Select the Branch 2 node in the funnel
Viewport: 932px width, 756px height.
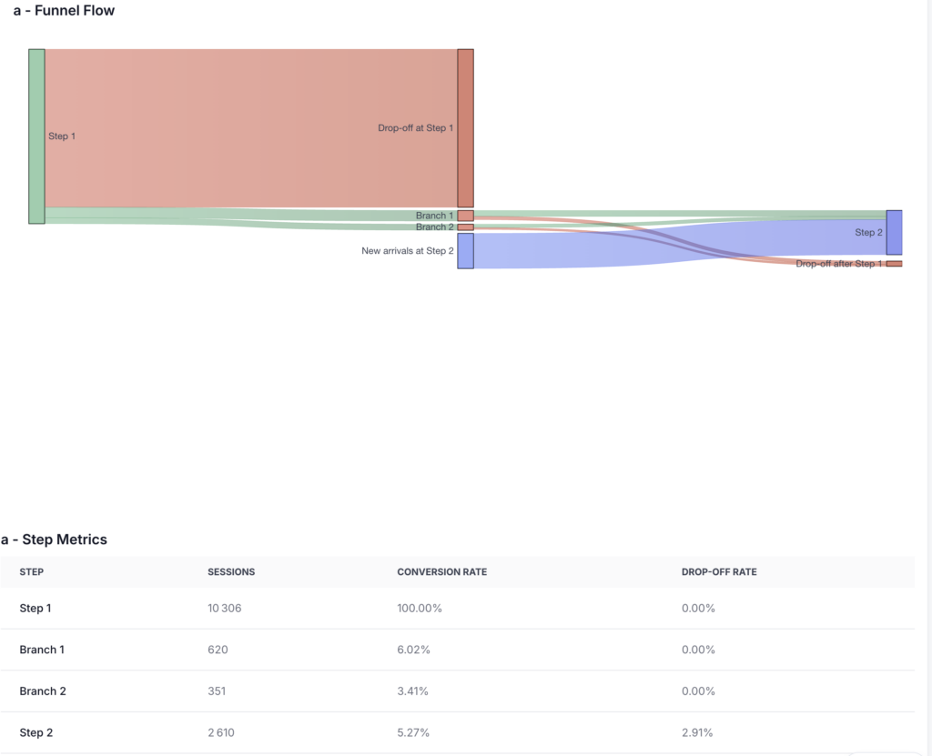pyautogui.click(x=465, y=227)
